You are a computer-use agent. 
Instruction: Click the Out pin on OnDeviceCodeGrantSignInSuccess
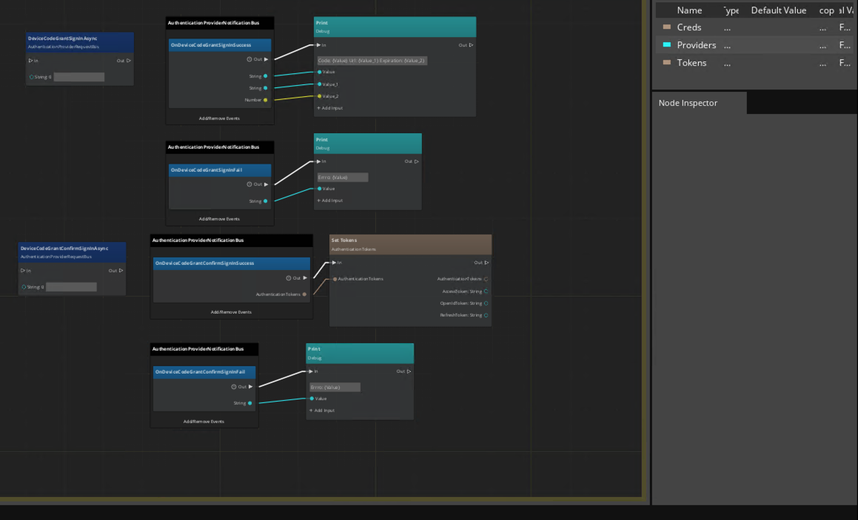tap(264, 58)
